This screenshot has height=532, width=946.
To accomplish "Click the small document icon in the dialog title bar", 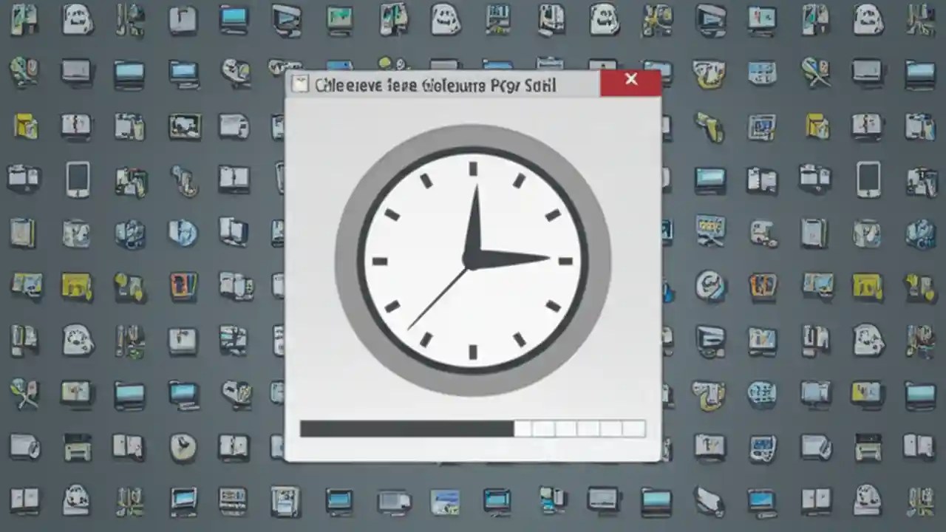I will click(x=300, y=83).
